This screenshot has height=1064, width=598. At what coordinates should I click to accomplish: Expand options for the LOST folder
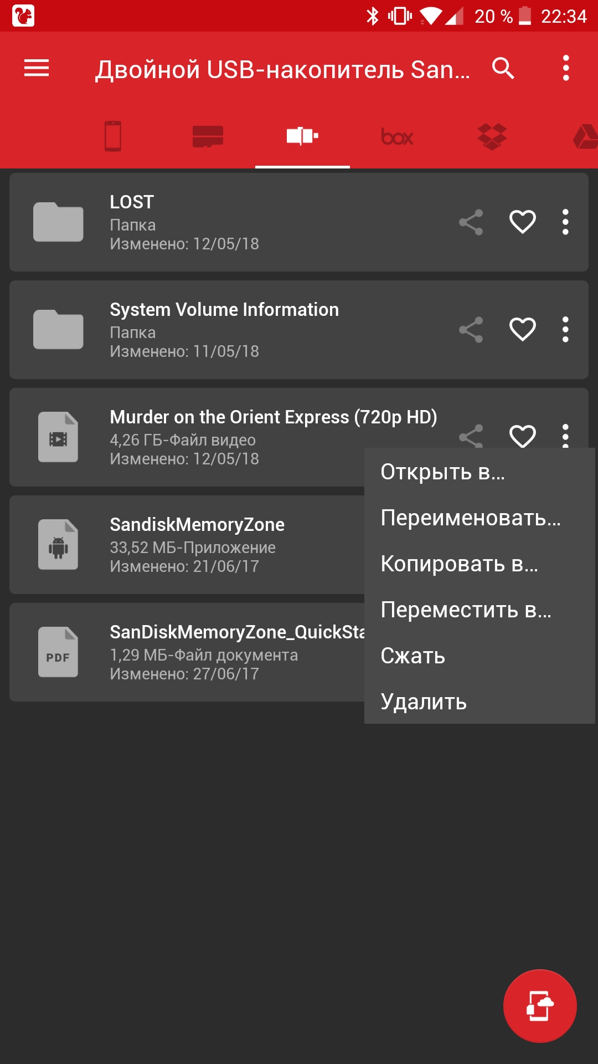click(x=565, y=222)
